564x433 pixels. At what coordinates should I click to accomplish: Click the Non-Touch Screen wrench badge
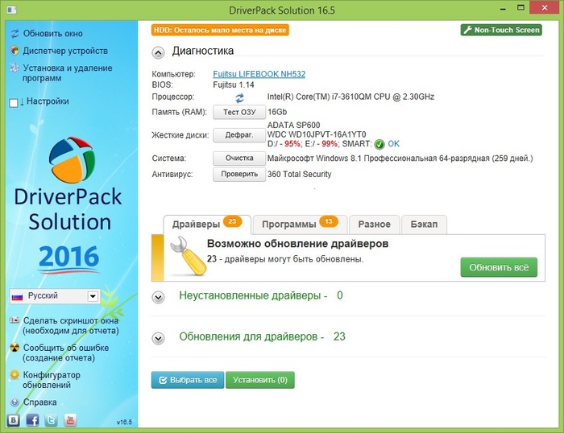coord(500,30)
